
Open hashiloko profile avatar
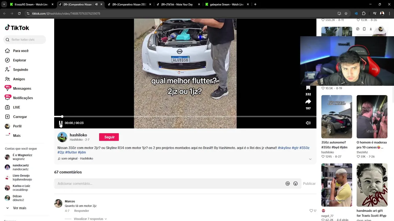[x=62, y=137]
